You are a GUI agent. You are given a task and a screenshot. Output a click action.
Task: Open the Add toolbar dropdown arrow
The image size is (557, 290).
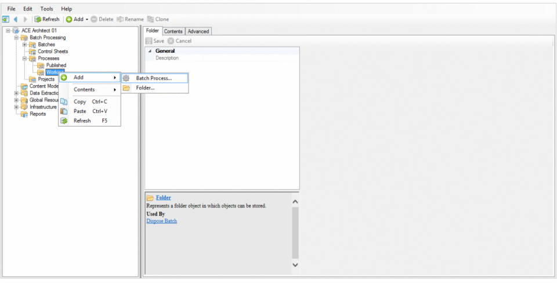pos(87,20)
